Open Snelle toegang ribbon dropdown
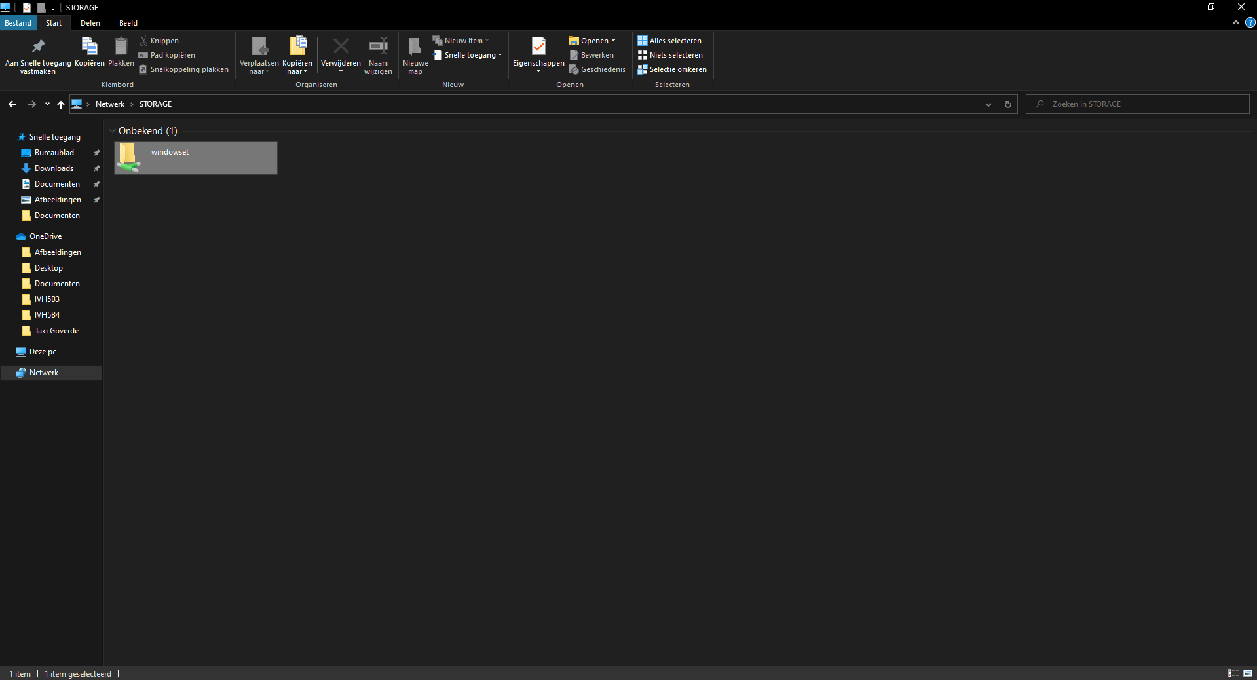The image size is (1257, 680). 468,55
